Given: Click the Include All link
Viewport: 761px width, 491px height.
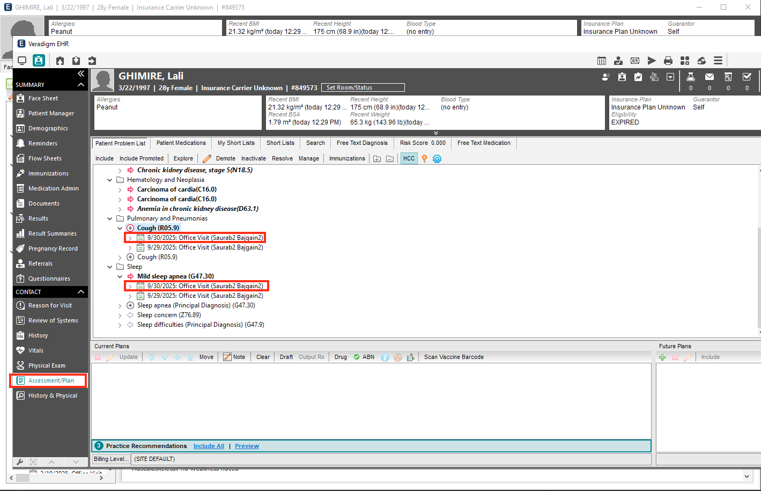Looking at the screenshot, I should (x=209, y=446).
